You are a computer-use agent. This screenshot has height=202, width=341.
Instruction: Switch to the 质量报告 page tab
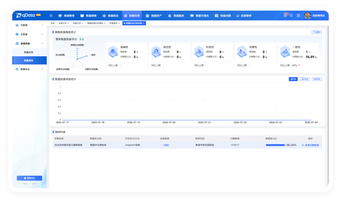(113, 23)
